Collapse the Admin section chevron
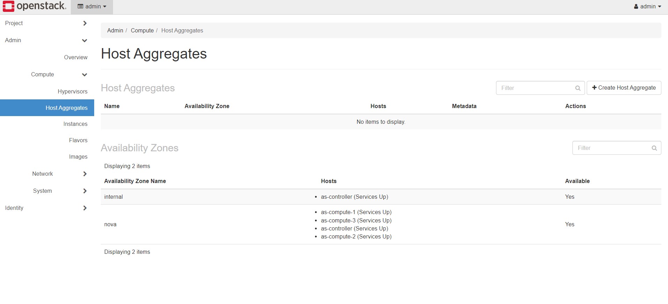Viewport: 668px width, 304px height. 84,40
